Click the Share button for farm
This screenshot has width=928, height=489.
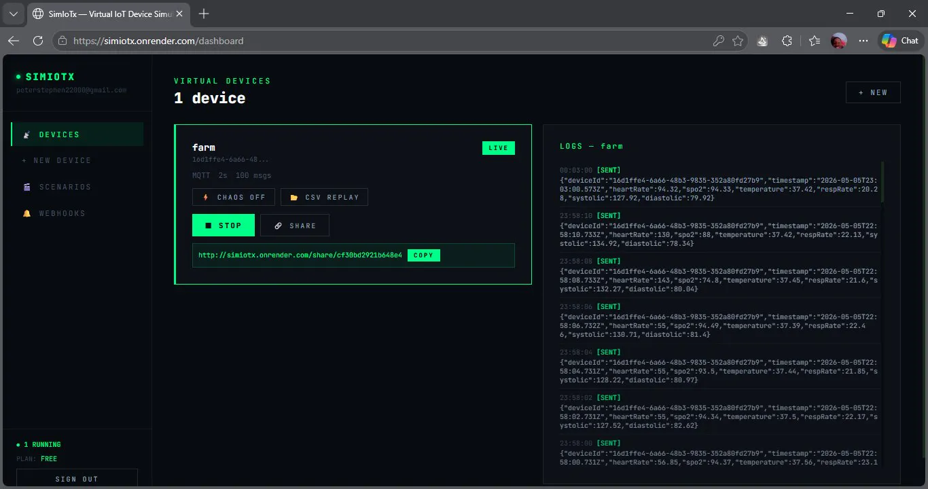click(295, 225)
